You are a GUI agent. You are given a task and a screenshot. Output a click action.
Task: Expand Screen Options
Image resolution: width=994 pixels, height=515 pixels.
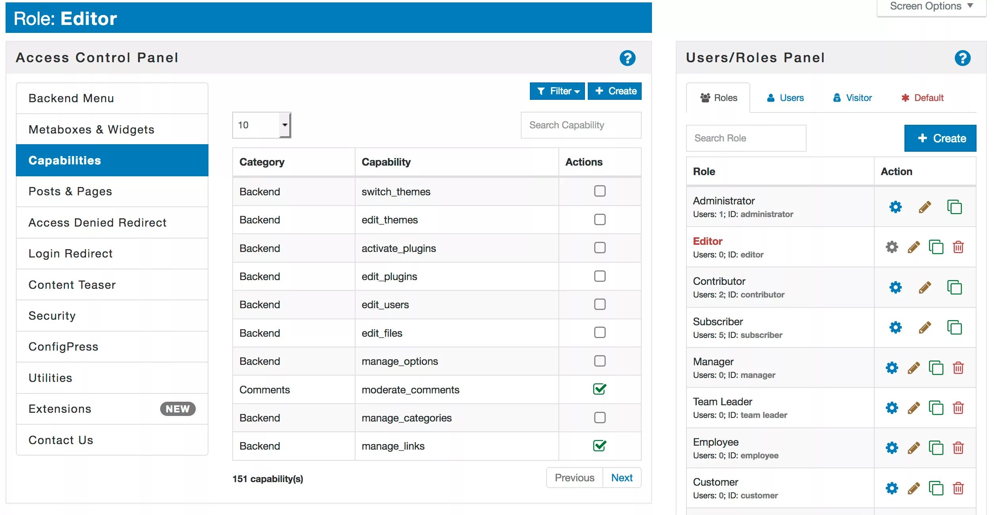point(931,7)
